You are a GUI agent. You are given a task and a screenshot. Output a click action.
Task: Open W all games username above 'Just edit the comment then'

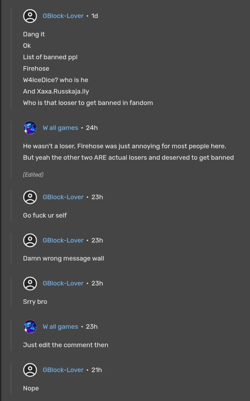pyautogui.click(x=60, y=326)
